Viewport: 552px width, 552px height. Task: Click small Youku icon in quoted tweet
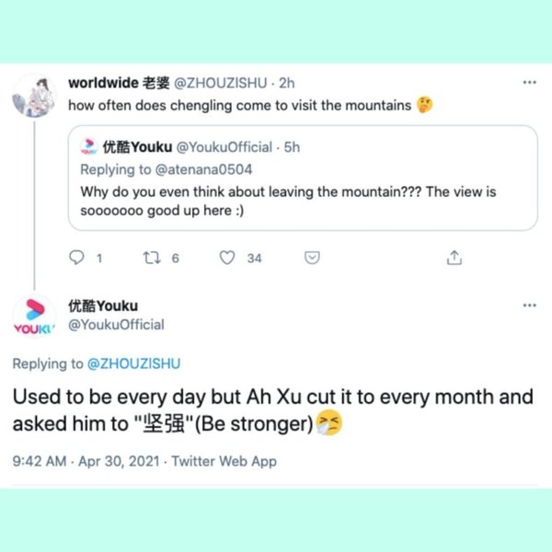89,147
